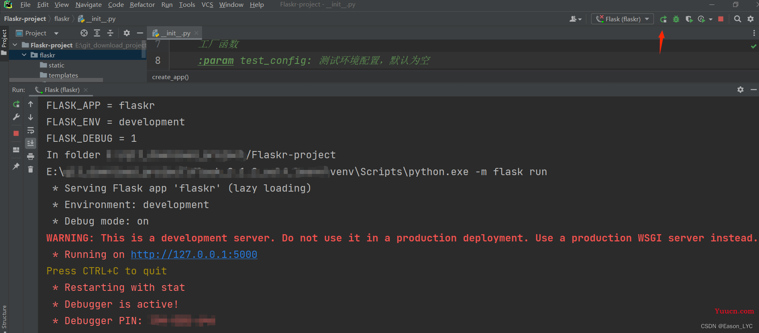The width and height of the screenshot is (759, 333).
Task: Collapse the Flaskr-project root node
Action: pos(15,45)
